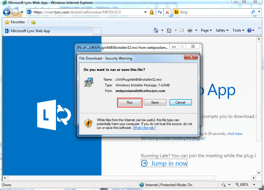Click the Read Mail envelope icon
264x190 pixels.
pyautogui.click(x=182, y=30)
